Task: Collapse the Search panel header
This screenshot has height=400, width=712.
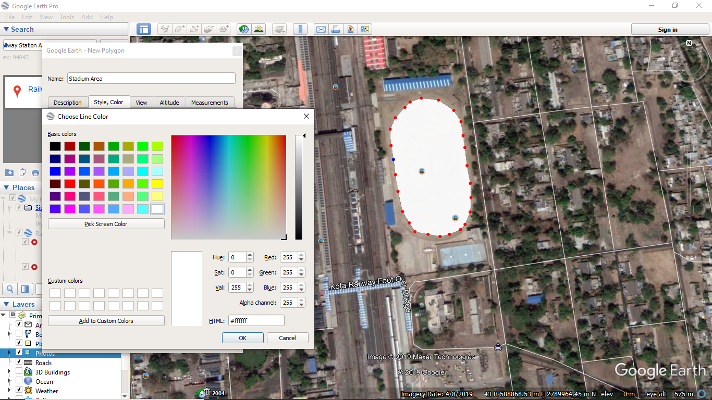Action: tap(22, 30)
